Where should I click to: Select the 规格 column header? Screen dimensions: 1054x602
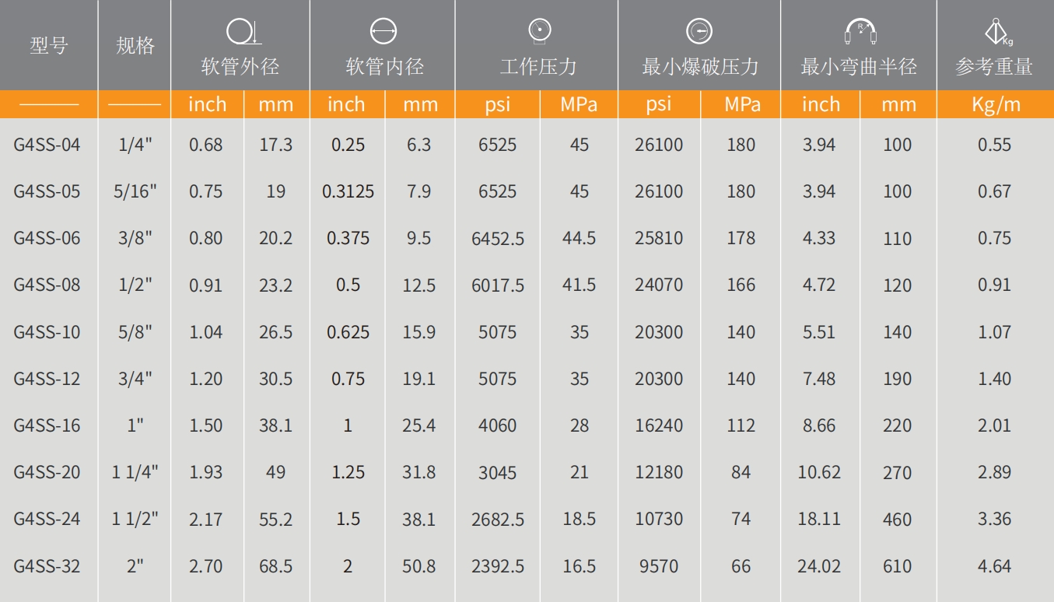point(135,46)
